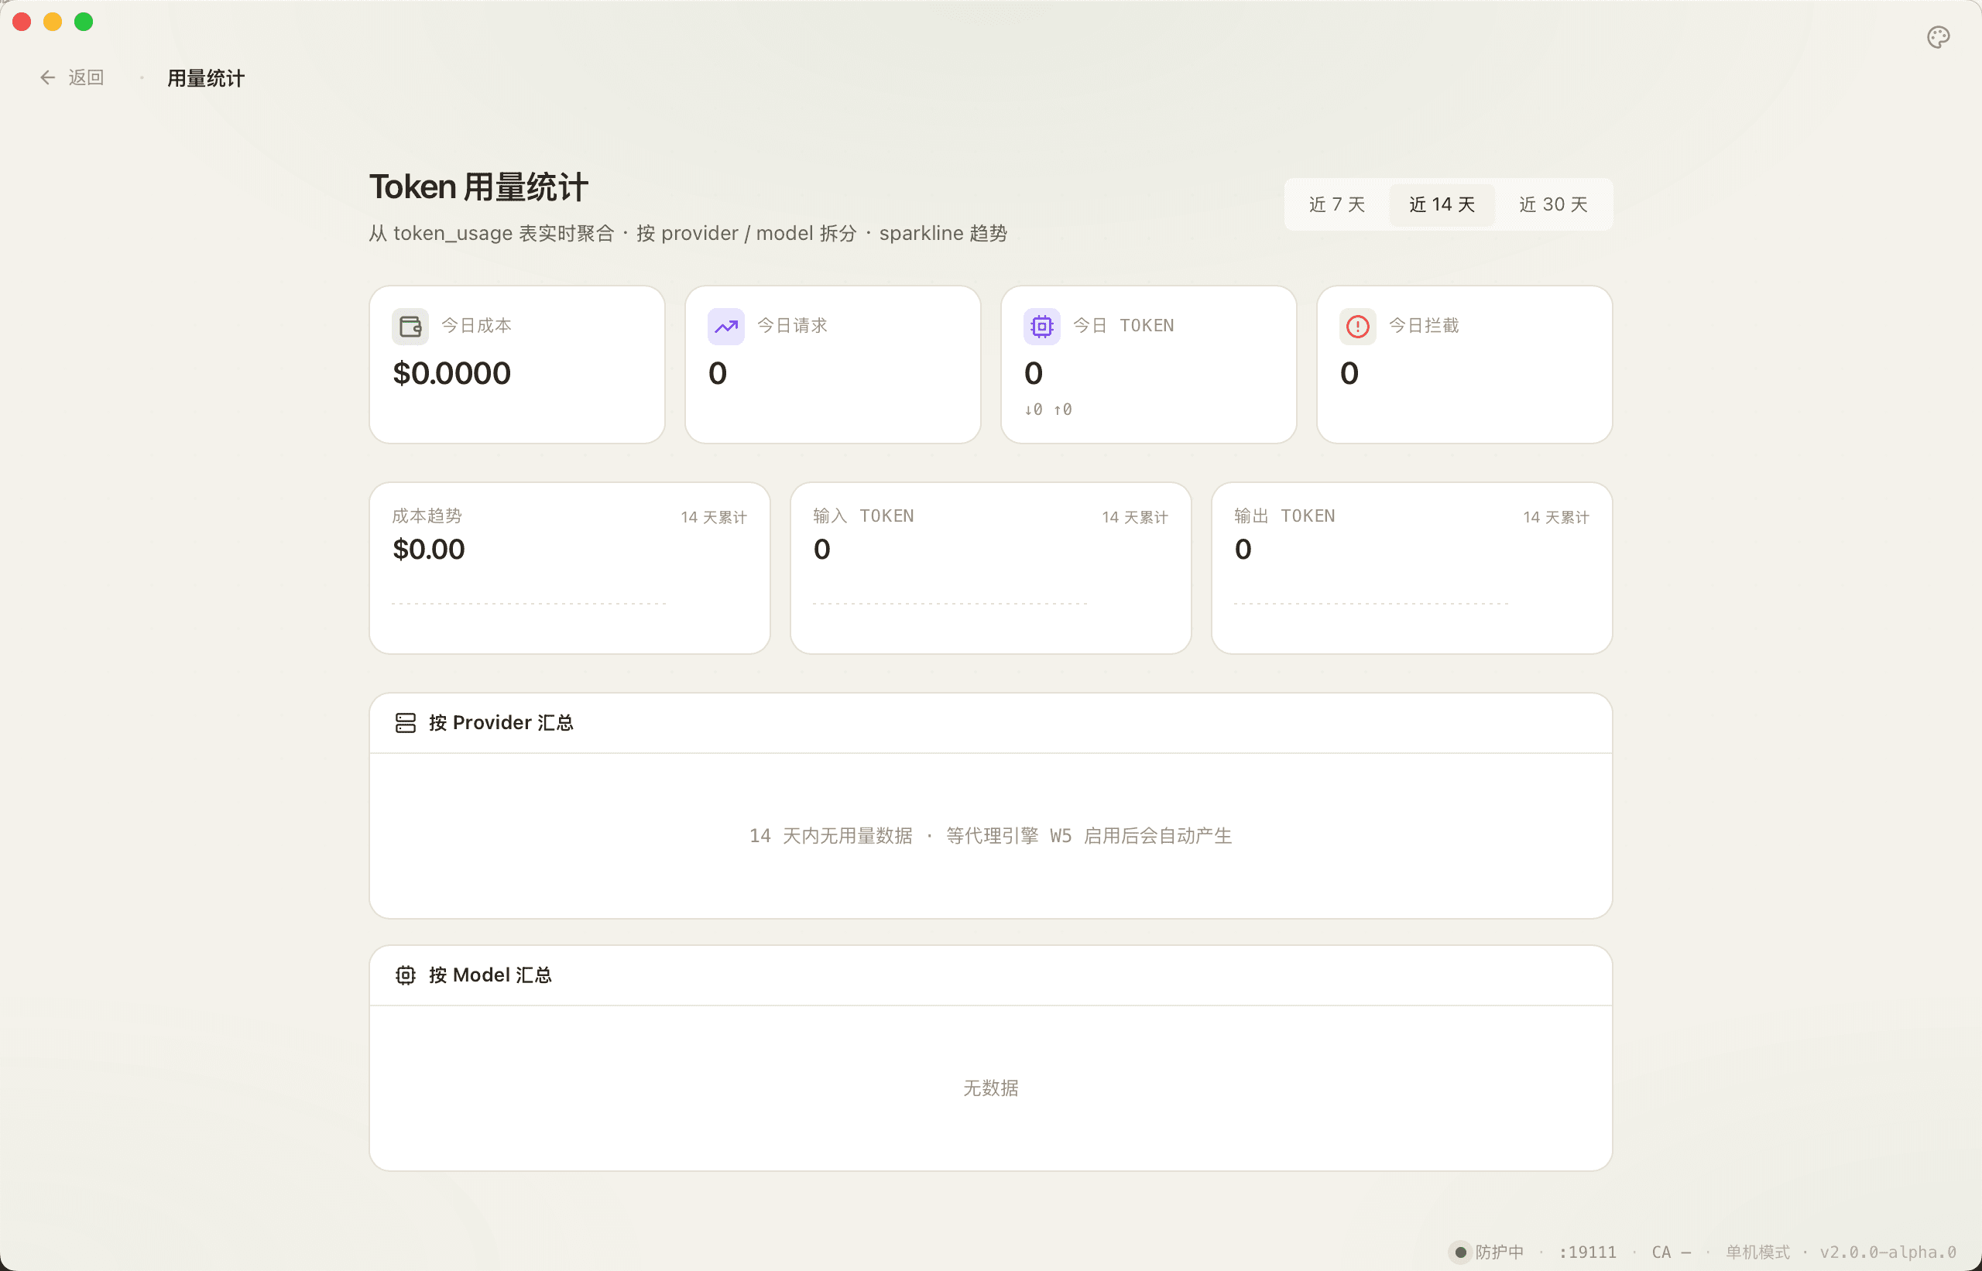
Task: Click the wallet icon in 今日成本 card
Action: [410, 326]
